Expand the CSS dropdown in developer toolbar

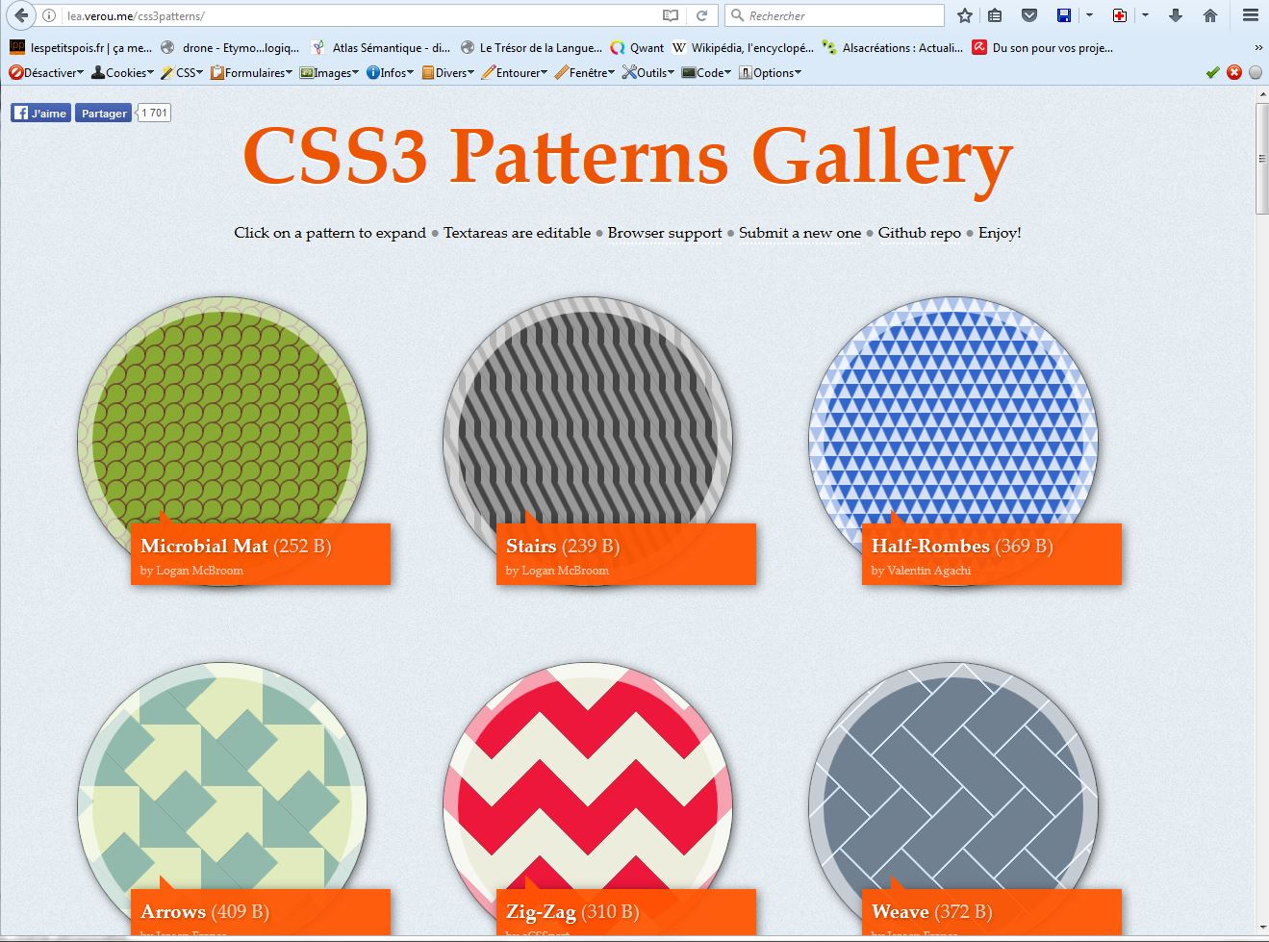(x=182, y=72)
